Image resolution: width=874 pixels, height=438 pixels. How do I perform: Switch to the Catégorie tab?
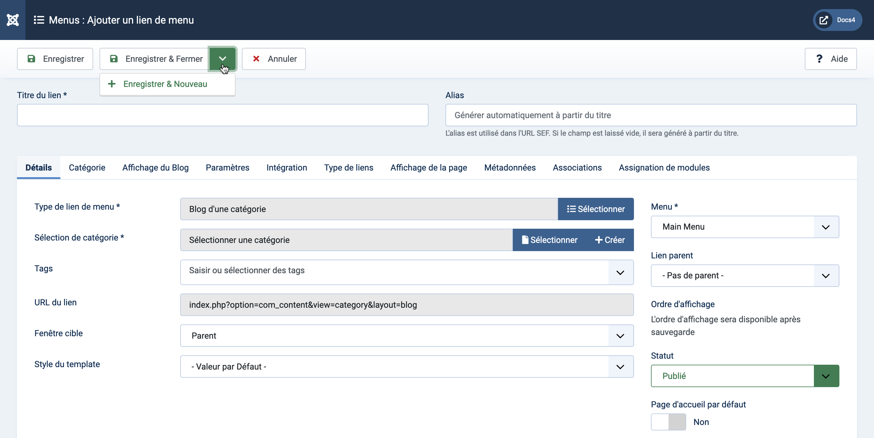point(87,168)
